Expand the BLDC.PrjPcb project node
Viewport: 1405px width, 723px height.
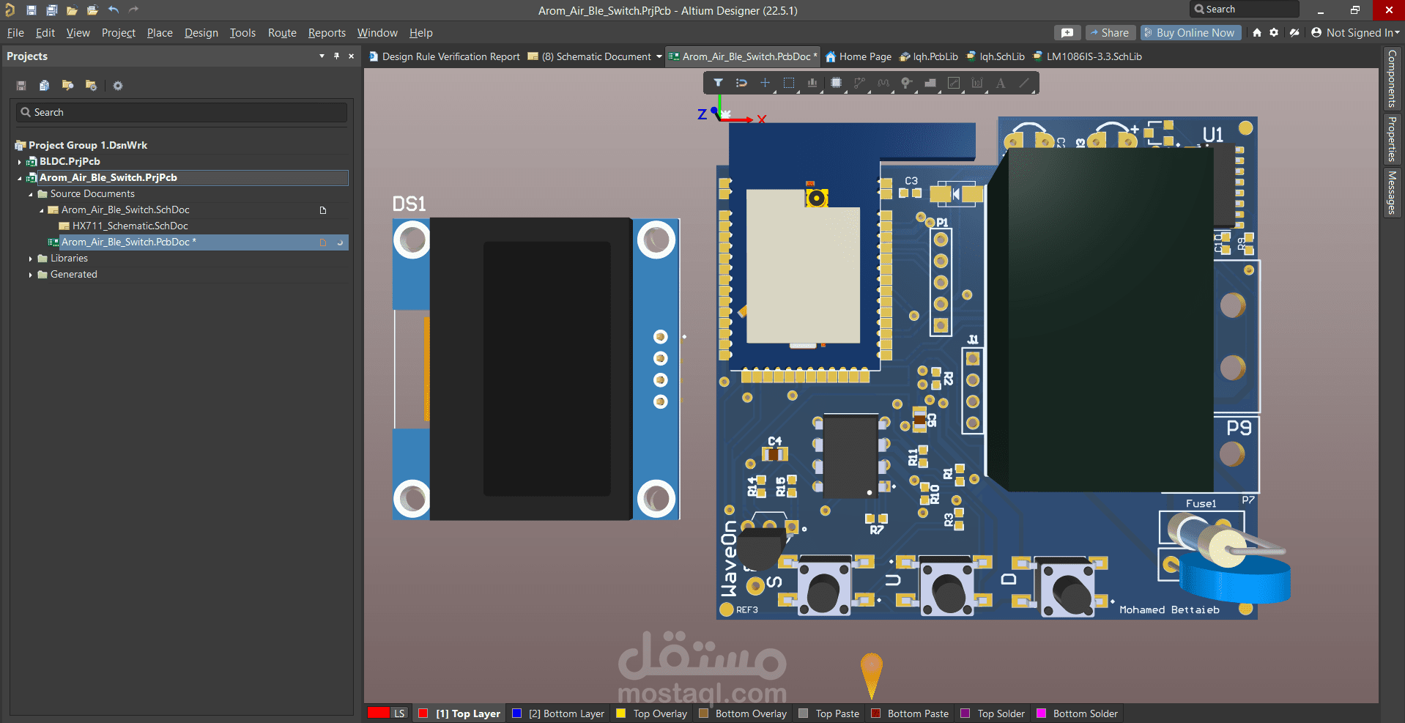coord(20,162)
